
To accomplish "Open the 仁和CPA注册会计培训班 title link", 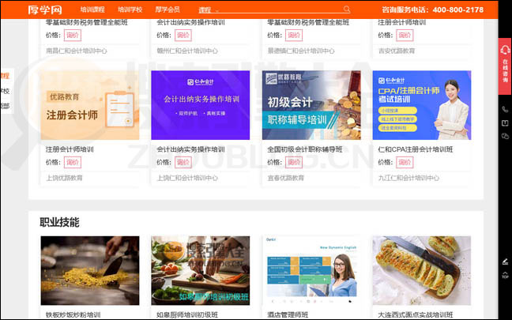I will [416, 149].
